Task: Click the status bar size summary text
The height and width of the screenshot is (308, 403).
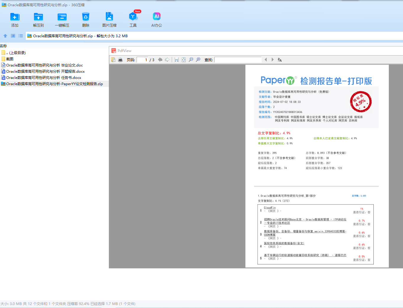Action: tap(68, 304)
